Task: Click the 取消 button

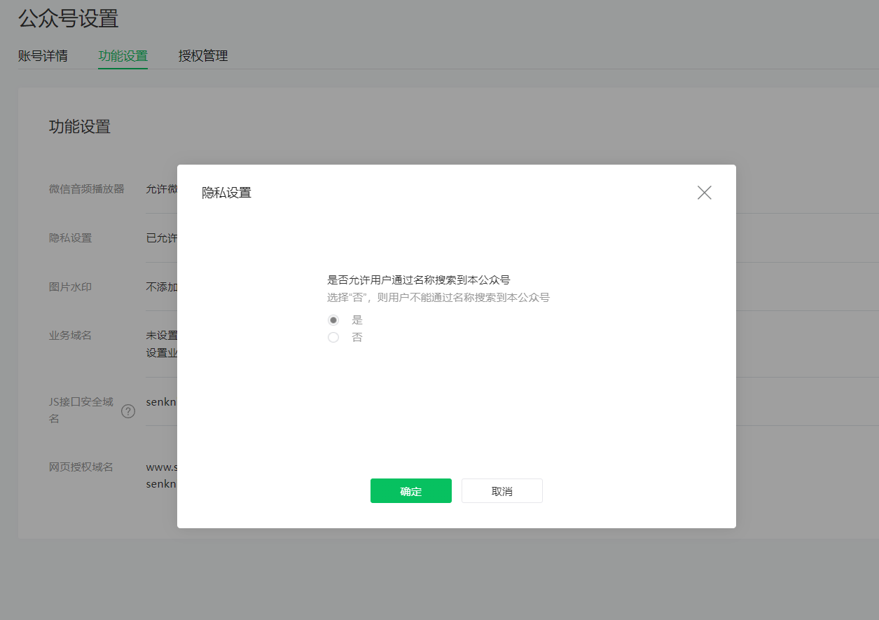Action: [x=502, y=491]
